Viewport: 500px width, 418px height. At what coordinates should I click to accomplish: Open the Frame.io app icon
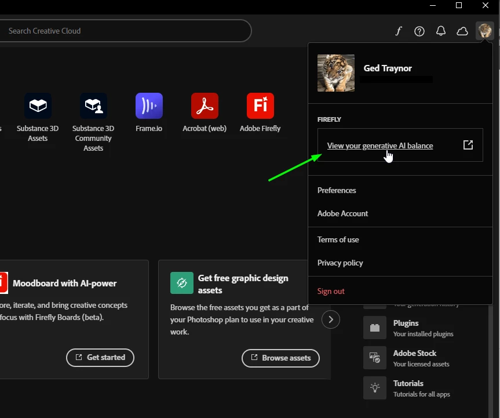click(x=149, y=106)
